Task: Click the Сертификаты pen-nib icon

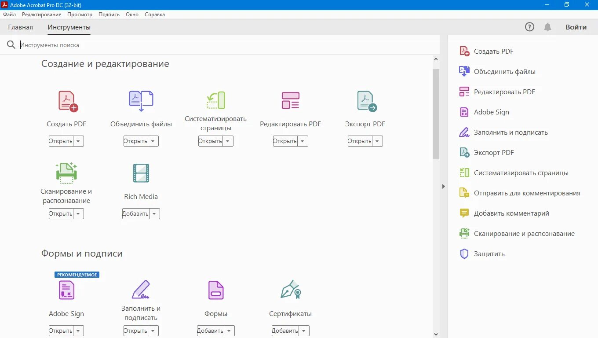Action: 291,290
